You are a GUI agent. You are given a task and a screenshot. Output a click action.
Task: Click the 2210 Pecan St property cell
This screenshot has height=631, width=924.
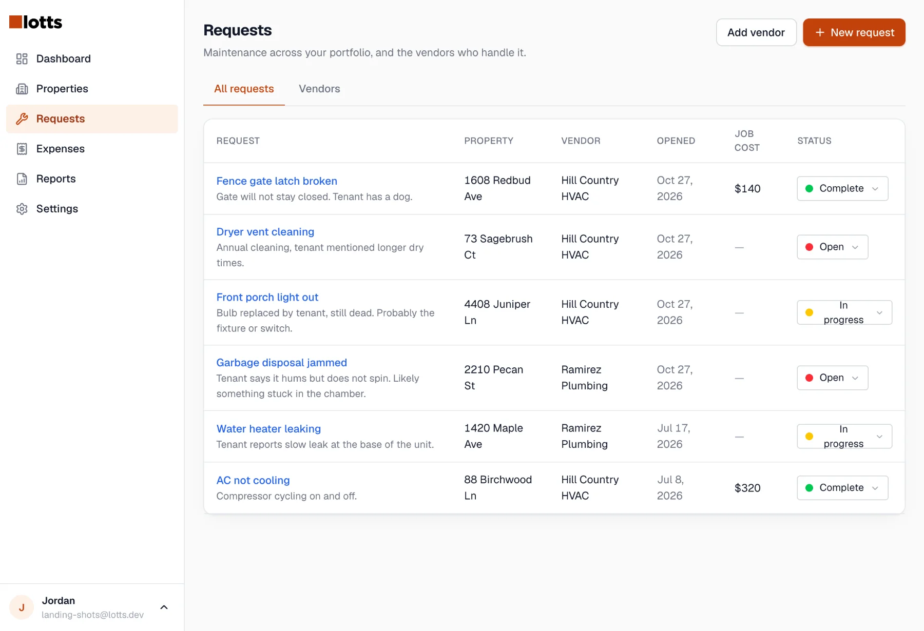(x=494, y=378)
